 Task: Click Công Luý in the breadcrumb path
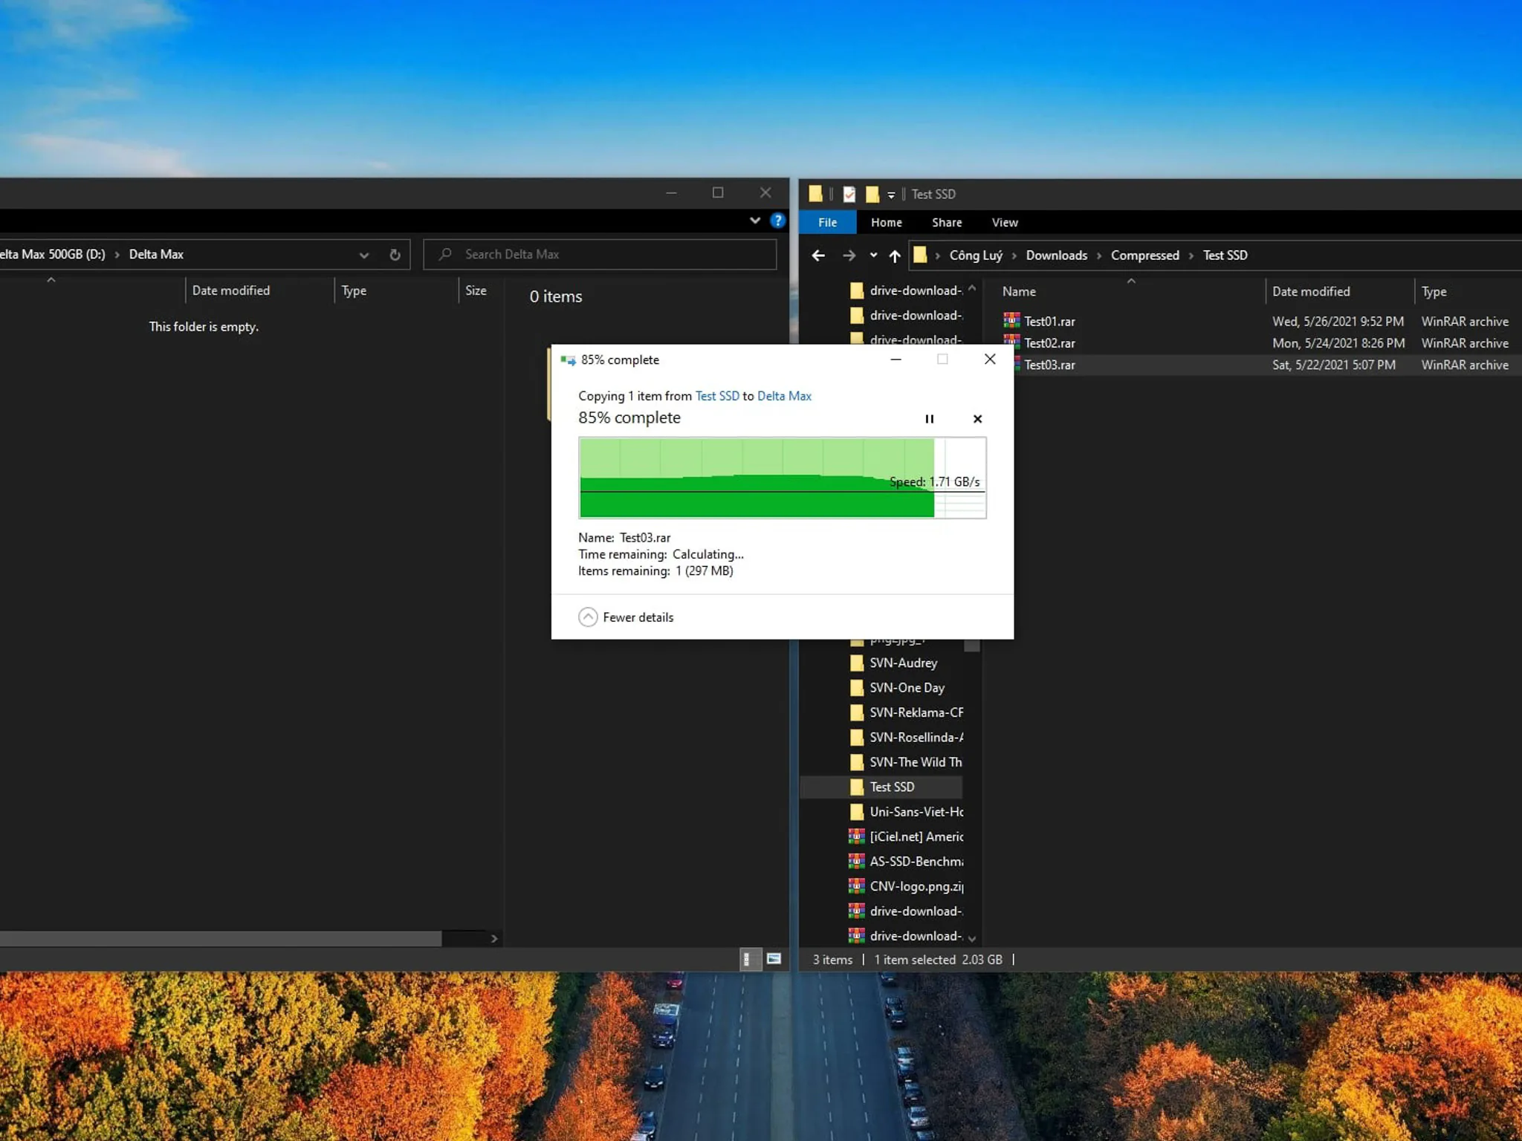click(976, 256)
